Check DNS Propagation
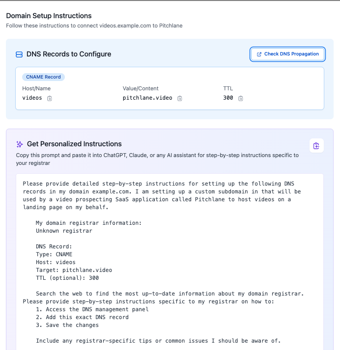Screen dimensions: 340x350 click(x=287, y=54)
